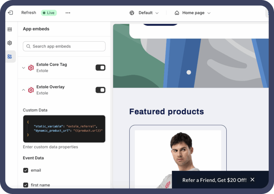
Task: Toggle the Extole Overlay embed off
Action: click(100, 90)
